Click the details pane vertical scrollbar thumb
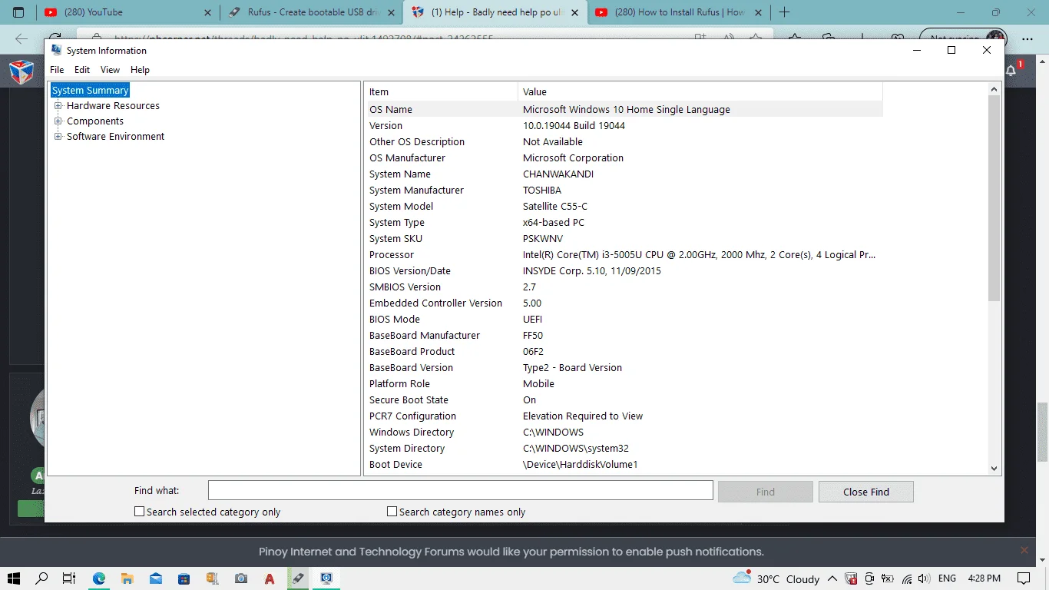The width and height of the screenshot is (1049, 590). 994,198
